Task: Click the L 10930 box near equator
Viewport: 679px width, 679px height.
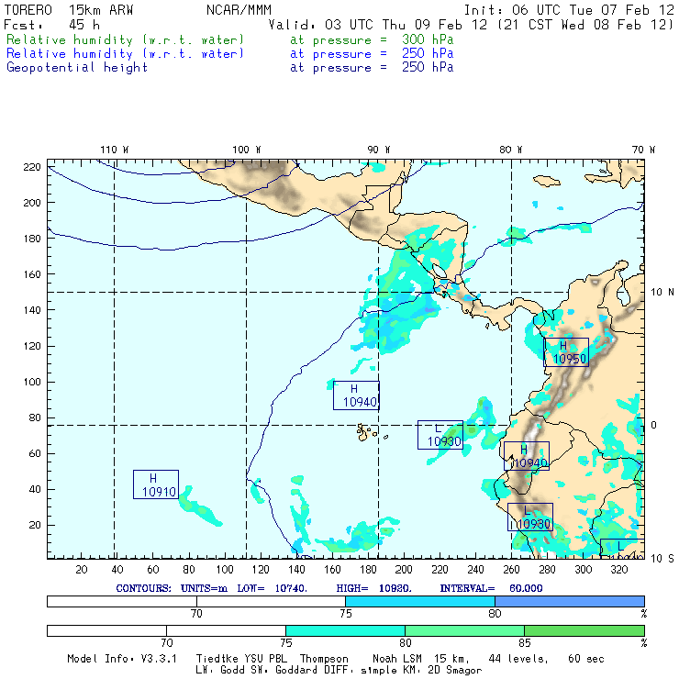Action: [440, 435]
